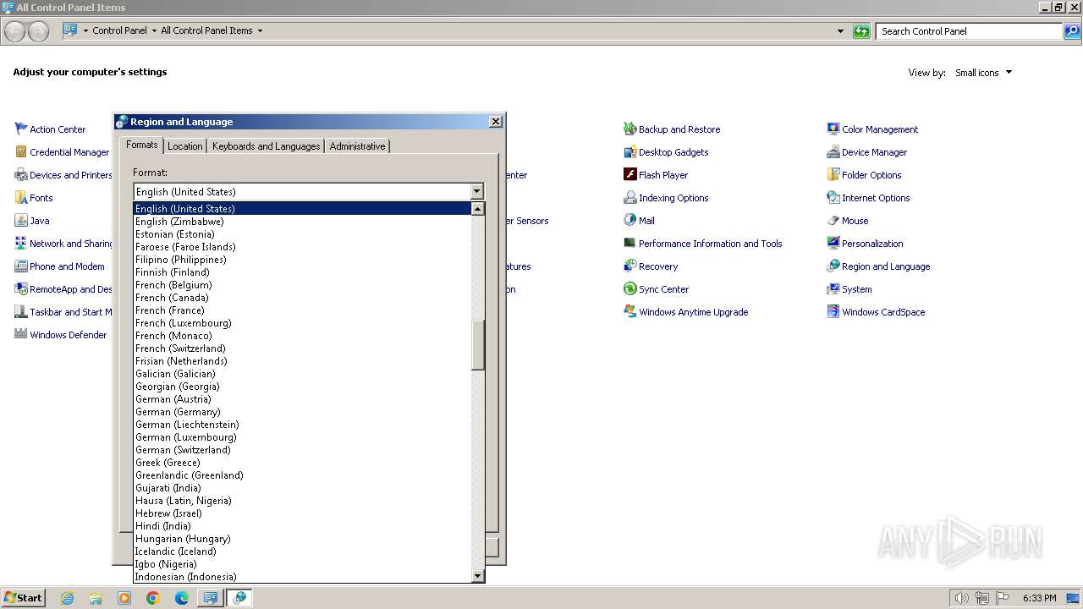This screenshot has height=609, width=1083.
Task: Open Folder Options icon
Action: [x=833, y=175]
